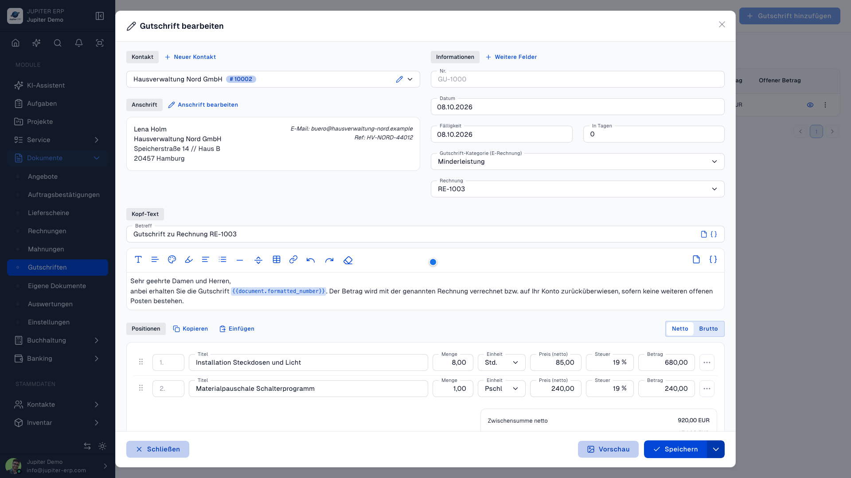Insert a table into Kopf-Text
Viewport: 851px width, 478px height.
pyautogui.click(x=277, y=260)
